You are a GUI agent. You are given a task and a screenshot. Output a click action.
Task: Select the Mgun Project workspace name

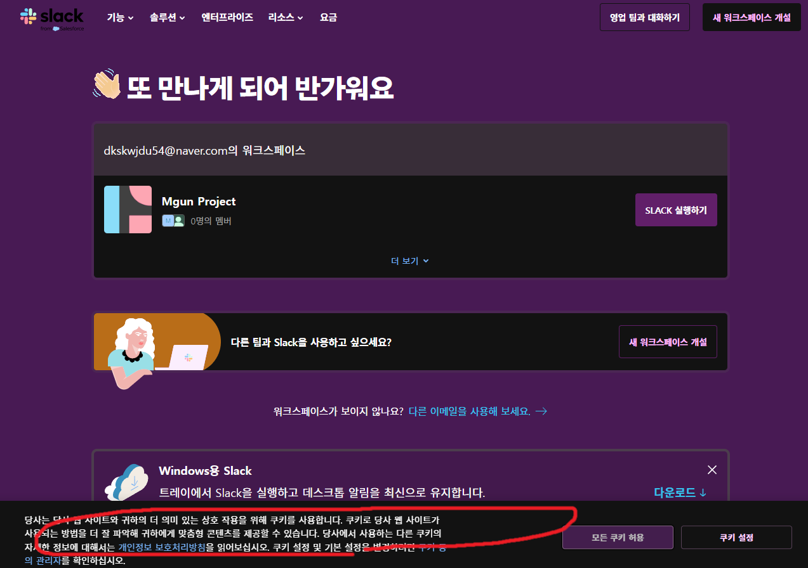tap(199, 201)
